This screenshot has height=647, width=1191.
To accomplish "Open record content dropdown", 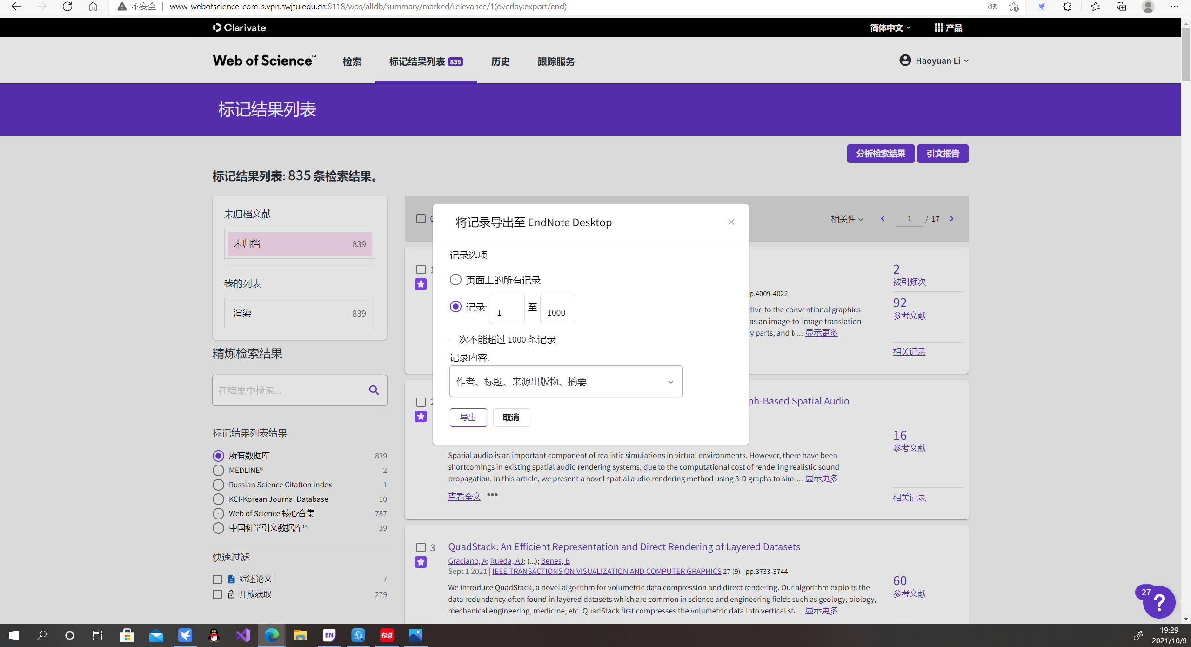I will (566, 382).
